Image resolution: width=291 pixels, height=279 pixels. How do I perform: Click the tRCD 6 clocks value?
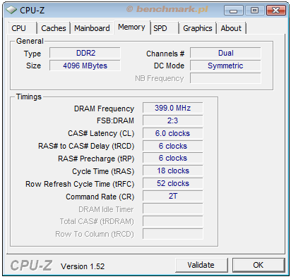(x=173, y=146)
